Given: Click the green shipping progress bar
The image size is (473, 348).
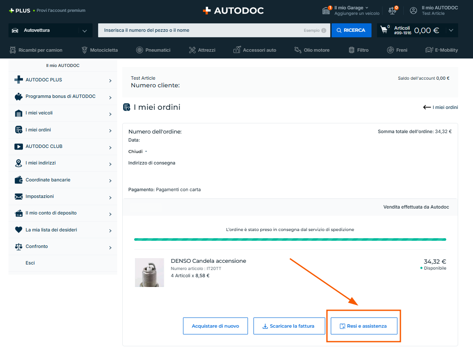Looking at the screenshot, I should click(290, 239).
